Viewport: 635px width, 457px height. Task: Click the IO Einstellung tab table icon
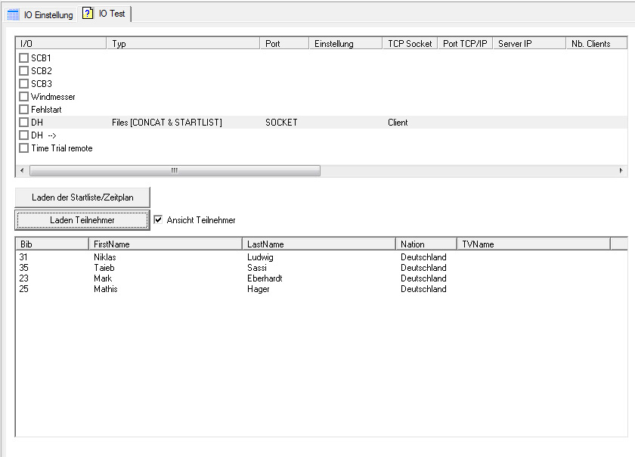[x=14, y=15]
